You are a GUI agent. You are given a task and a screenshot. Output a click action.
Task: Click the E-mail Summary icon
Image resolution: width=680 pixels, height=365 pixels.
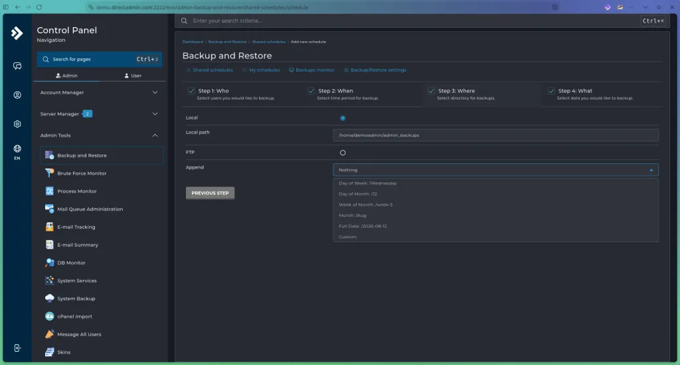point(49,245)
